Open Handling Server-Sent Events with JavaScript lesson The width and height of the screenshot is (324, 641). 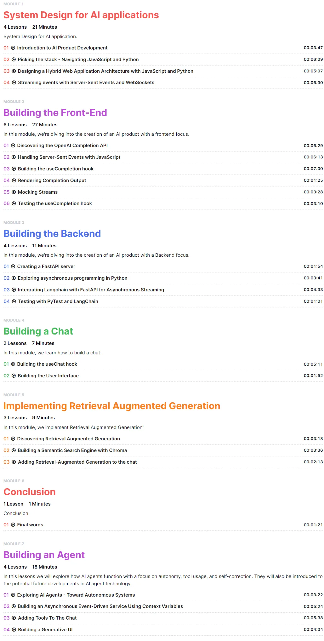click(x=69, y=157)
